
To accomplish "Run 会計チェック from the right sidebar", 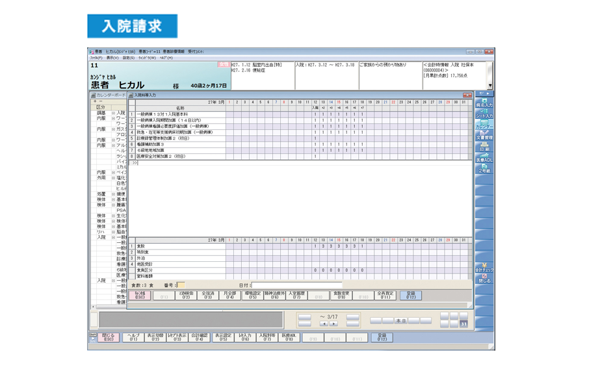I will (484, 267).
